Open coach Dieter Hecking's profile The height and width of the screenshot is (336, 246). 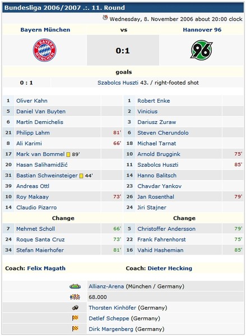click(x=170, y=268)
